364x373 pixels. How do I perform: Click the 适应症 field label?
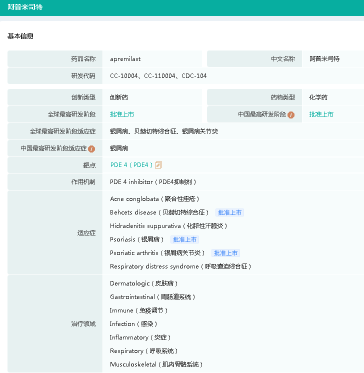point(86,233)
